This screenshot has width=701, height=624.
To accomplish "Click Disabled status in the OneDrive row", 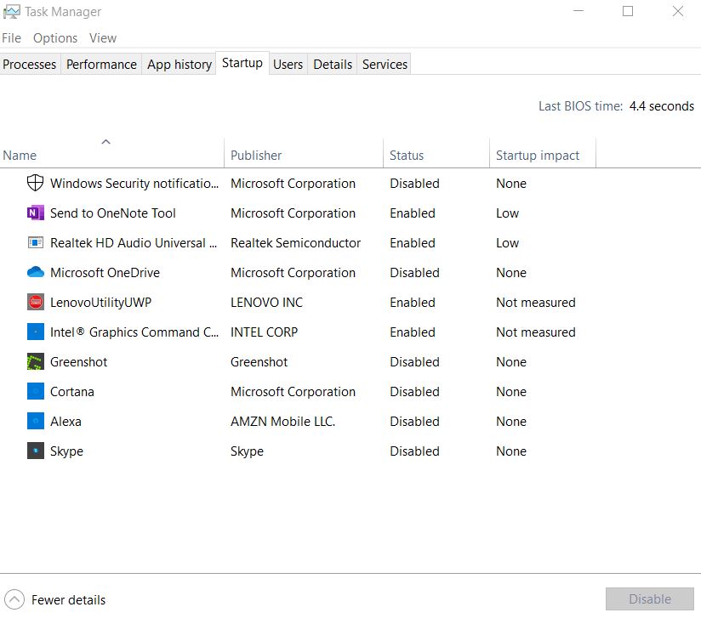I will point(414,273).
